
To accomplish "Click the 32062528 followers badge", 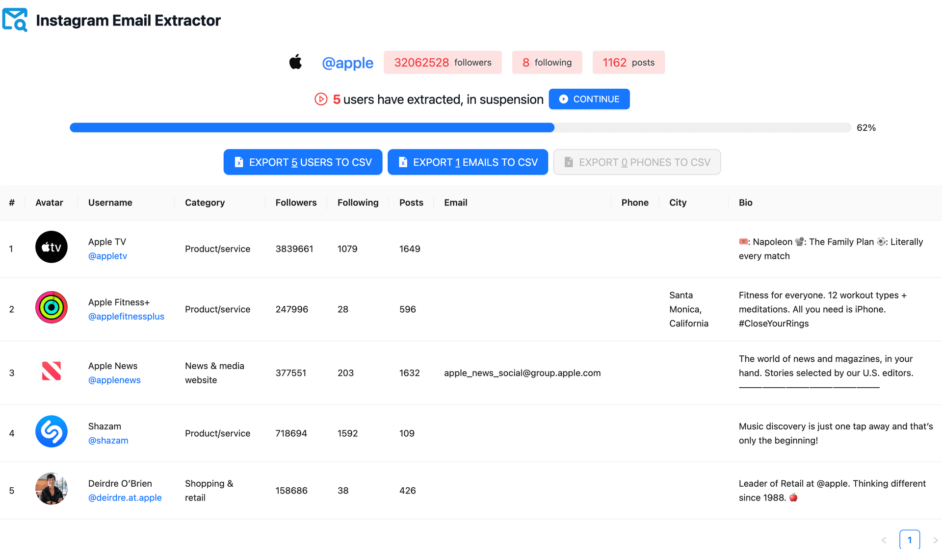I will click(443, 62).
